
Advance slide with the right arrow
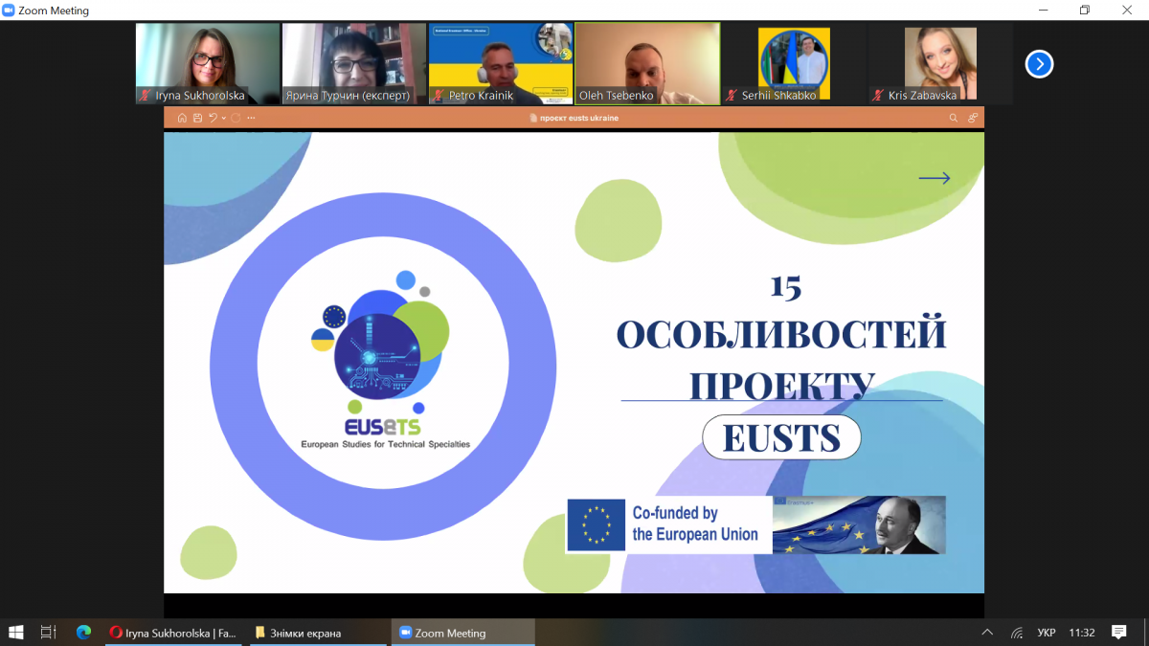[935, 178]
